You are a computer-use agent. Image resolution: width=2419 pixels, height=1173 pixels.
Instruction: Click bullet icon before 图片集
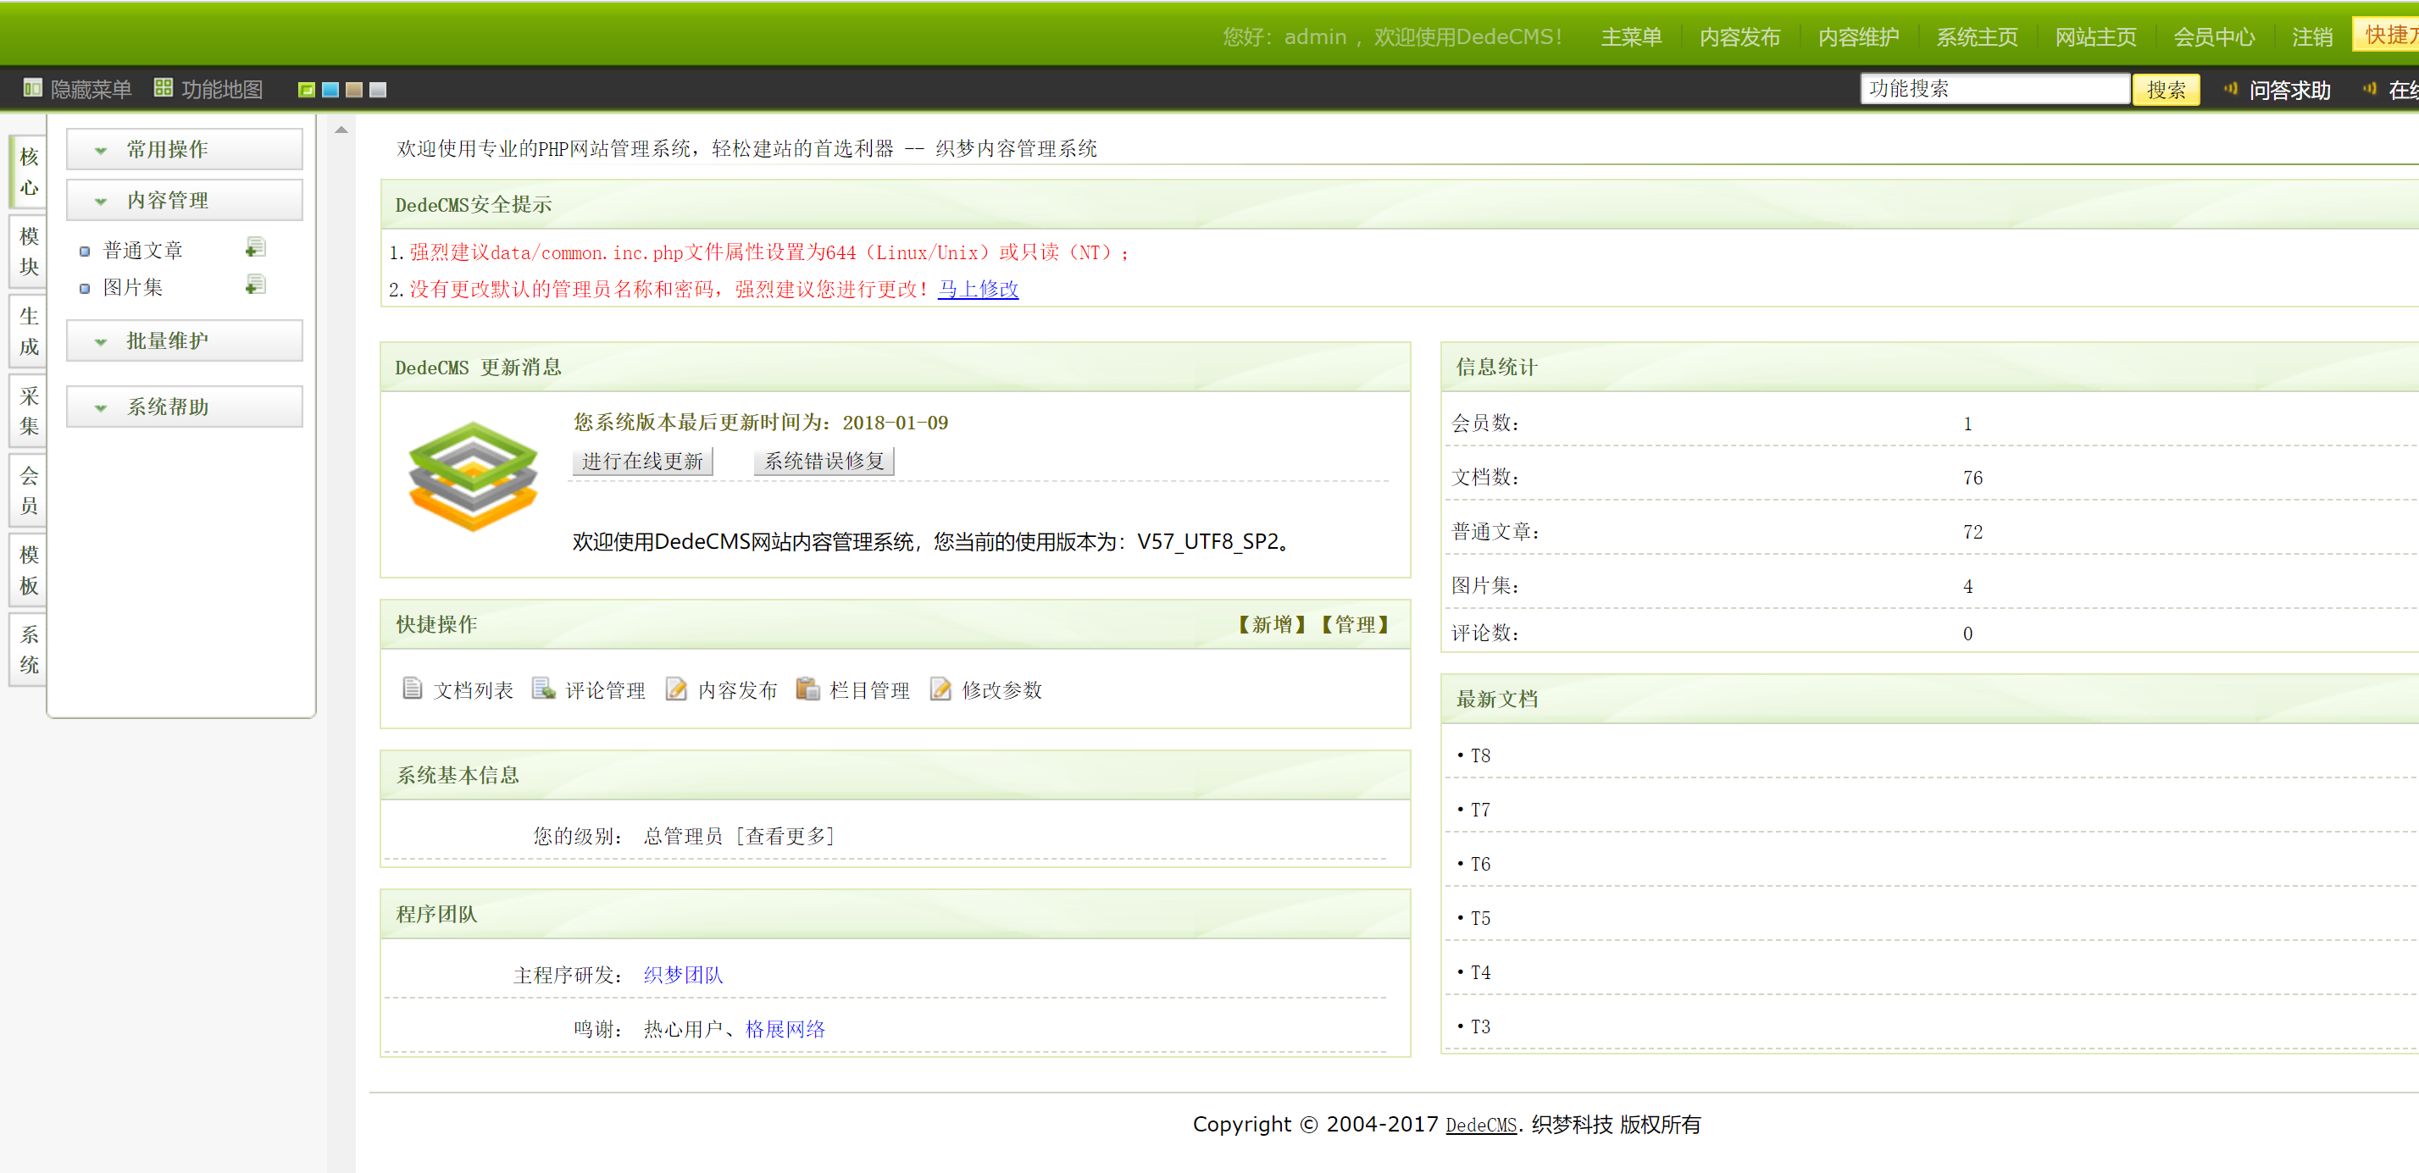click(x=85, y=288)
